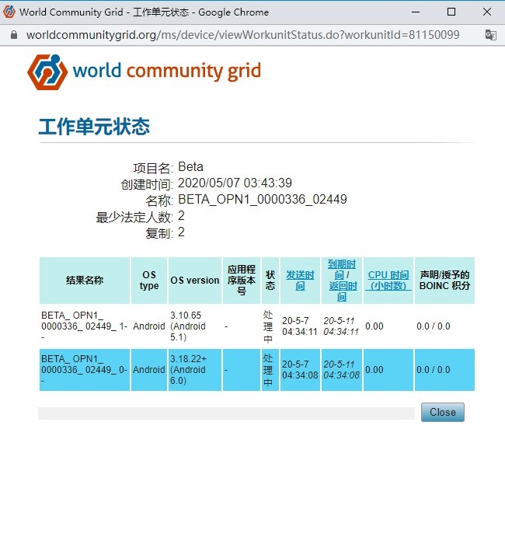Click the project name value Beta
The image size is (505, 551).
click(x=190, y=166)
